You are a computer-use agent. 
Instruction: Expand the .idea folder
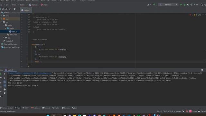point(2,16)
